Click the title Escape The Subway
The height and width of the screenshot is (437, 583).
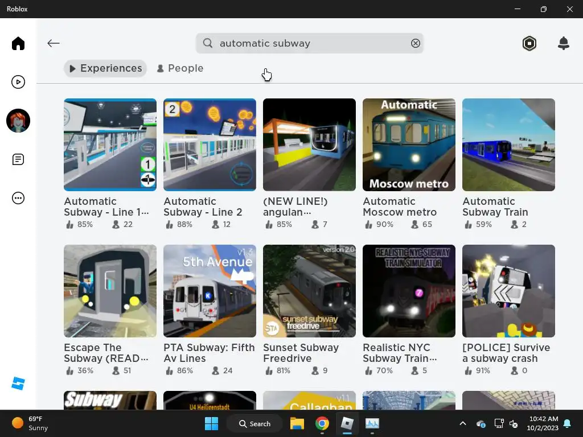106,353
